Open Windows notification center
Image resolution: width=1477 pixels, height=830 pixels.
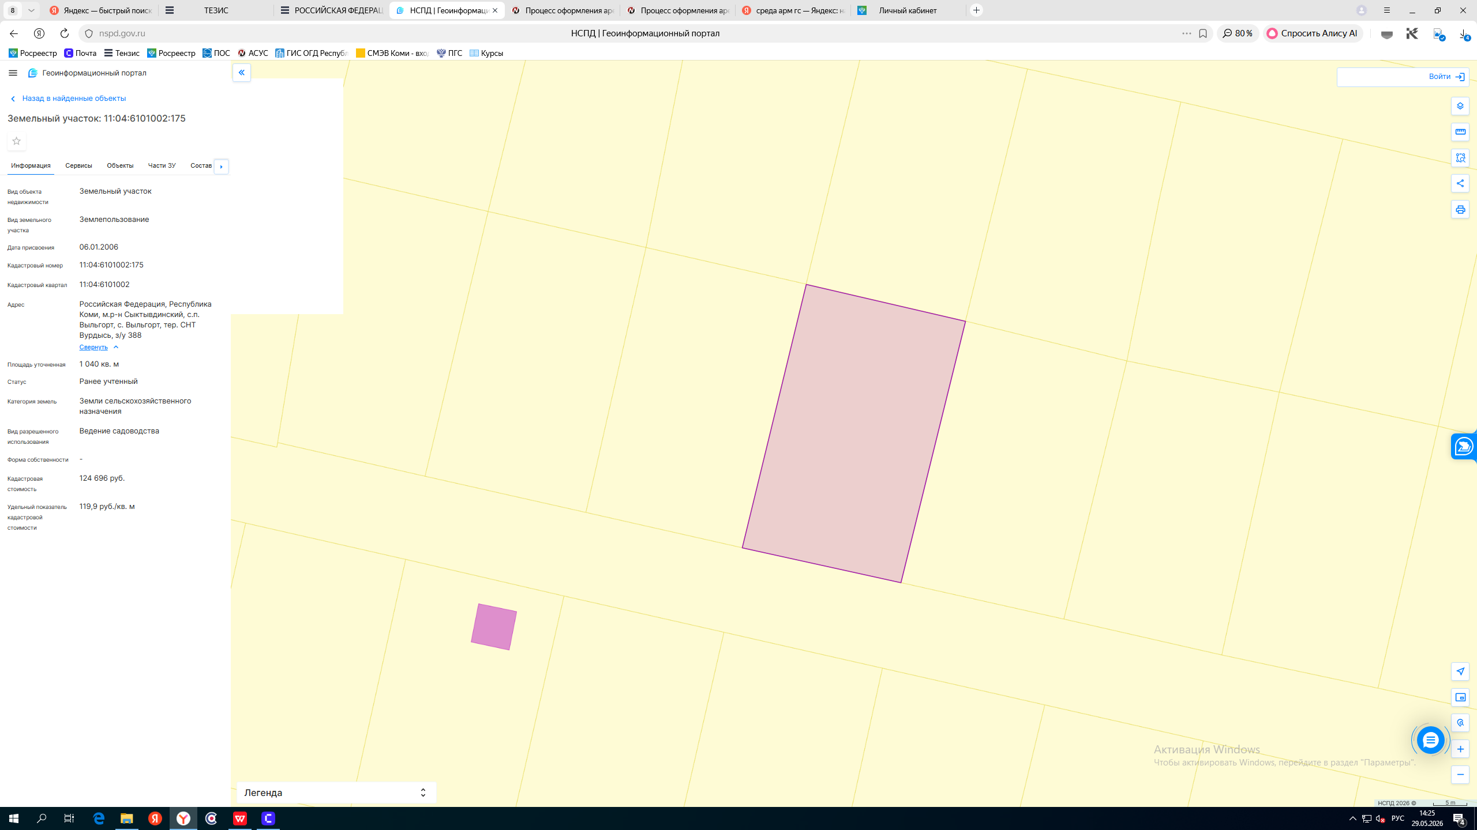[x=1459, y=818]
